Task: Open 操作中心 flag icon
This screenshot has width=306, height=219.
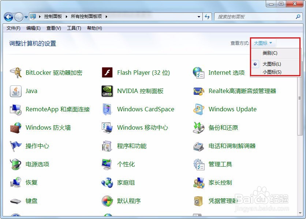Action: [16, 146]
